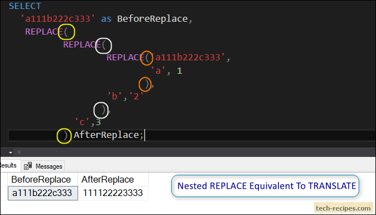Click the yellow-circled opening parenthesis
376x215 pixels.
66,32
